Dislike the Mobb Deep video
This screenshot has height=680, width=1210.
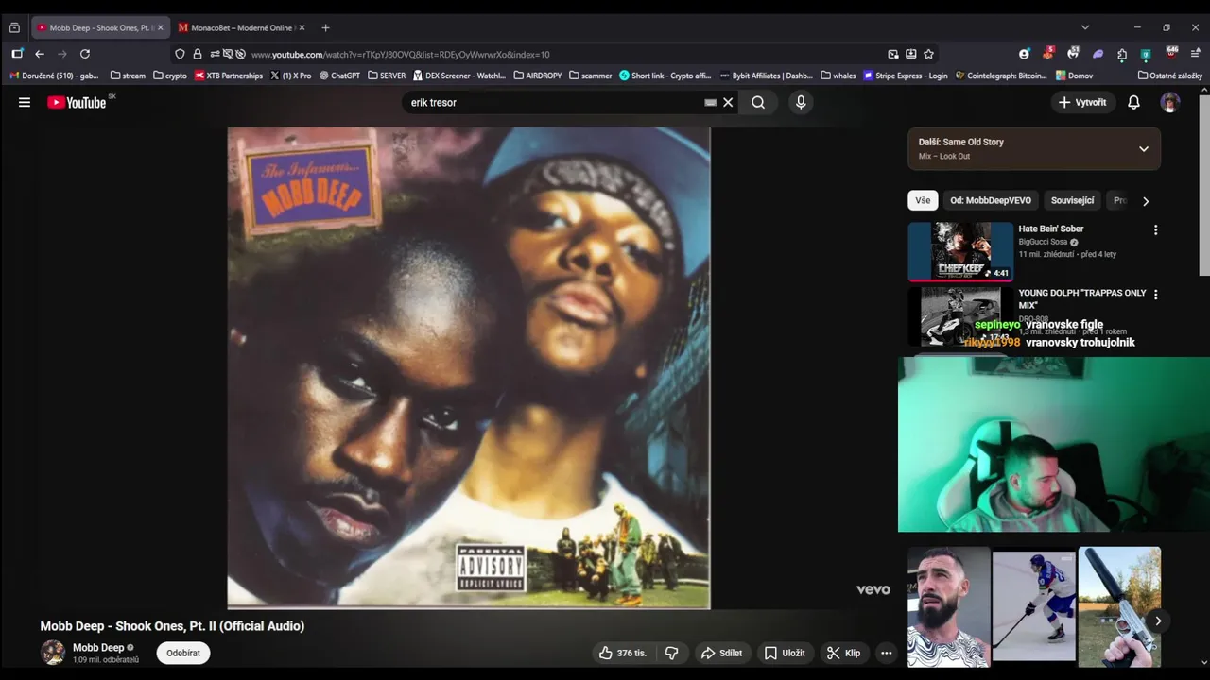(671, 653)
